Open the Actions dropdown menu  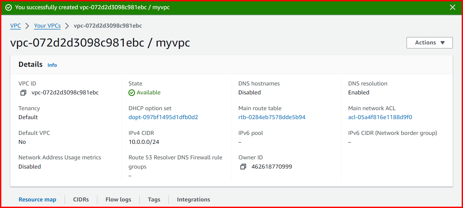[429, 43]
